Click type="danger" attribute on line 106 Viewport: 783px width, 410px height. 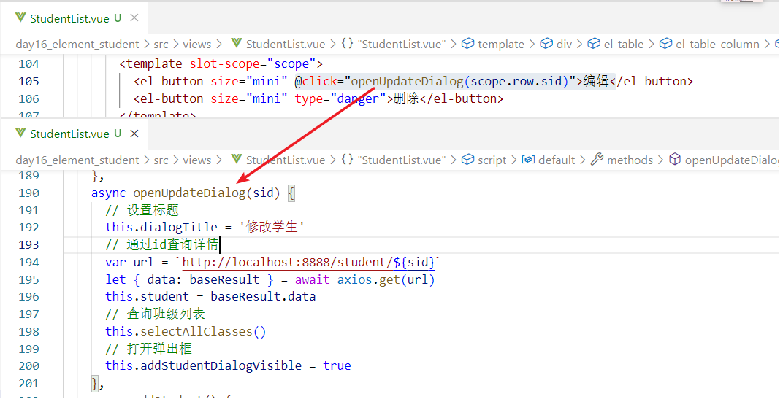click(340, 98)
